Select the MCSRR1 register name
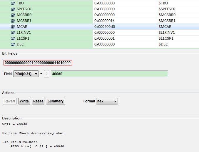 pyautogui.click(x=24, y=21)
